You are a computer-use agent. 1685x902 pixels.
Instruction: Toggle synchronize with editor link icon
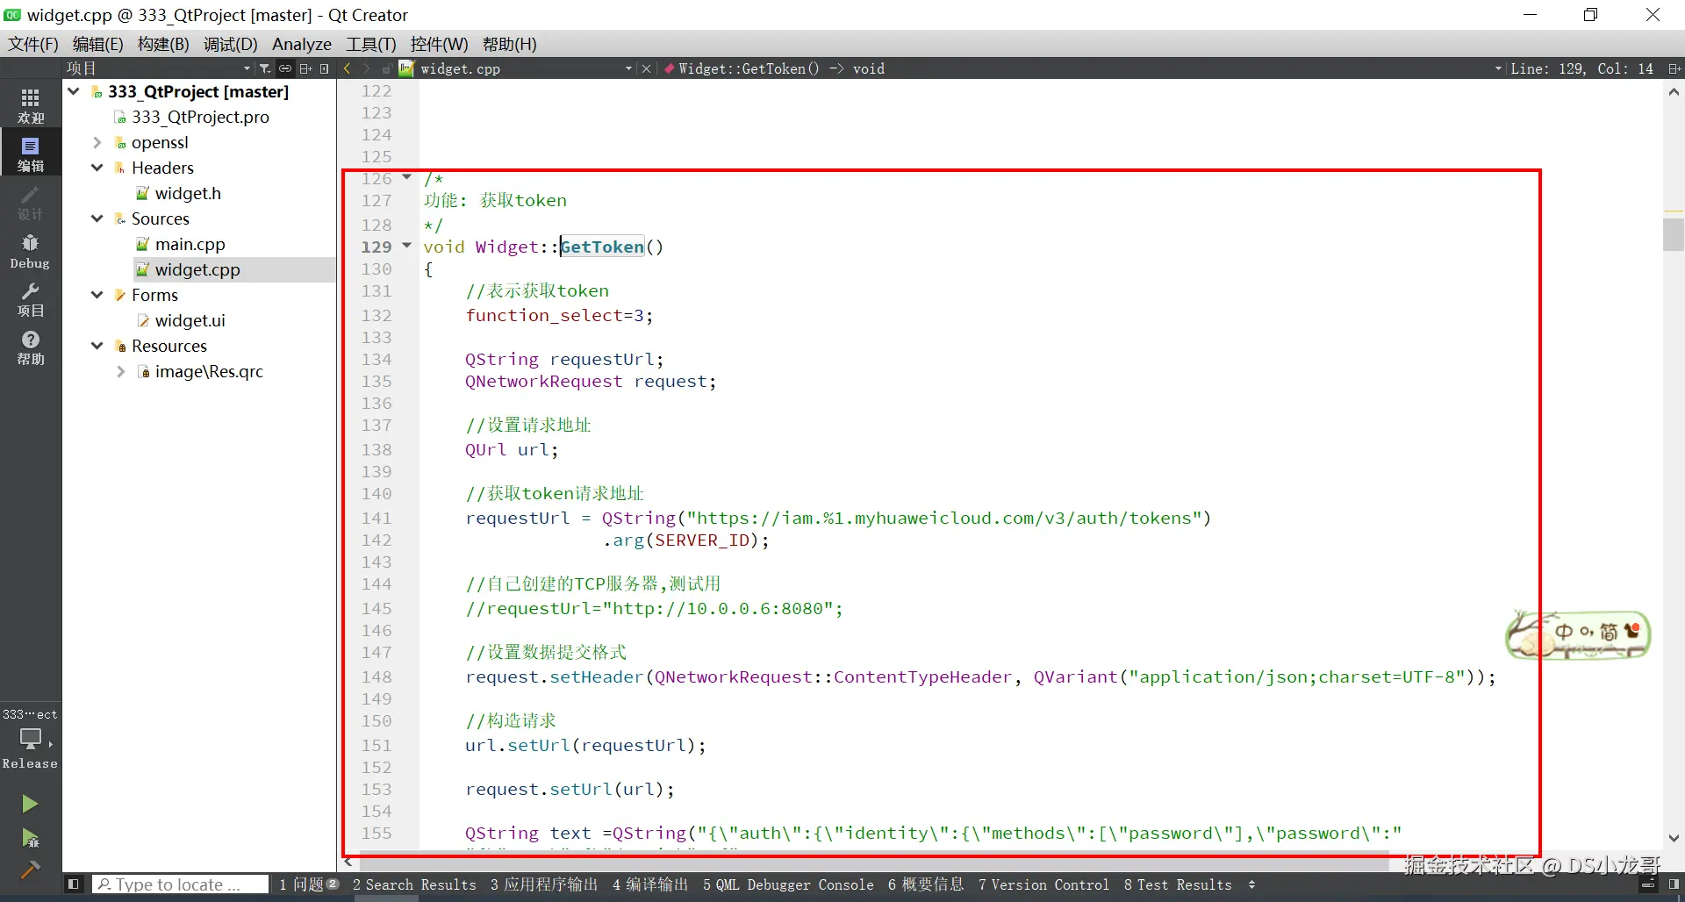285,68
